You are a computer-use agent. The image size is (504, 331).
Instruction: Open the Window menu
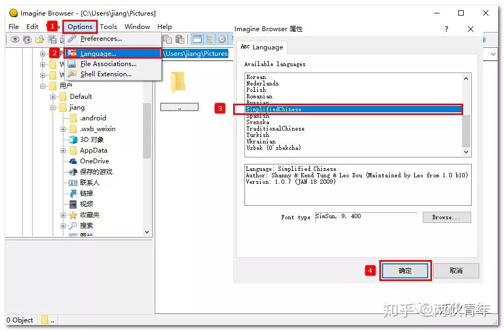137,27
